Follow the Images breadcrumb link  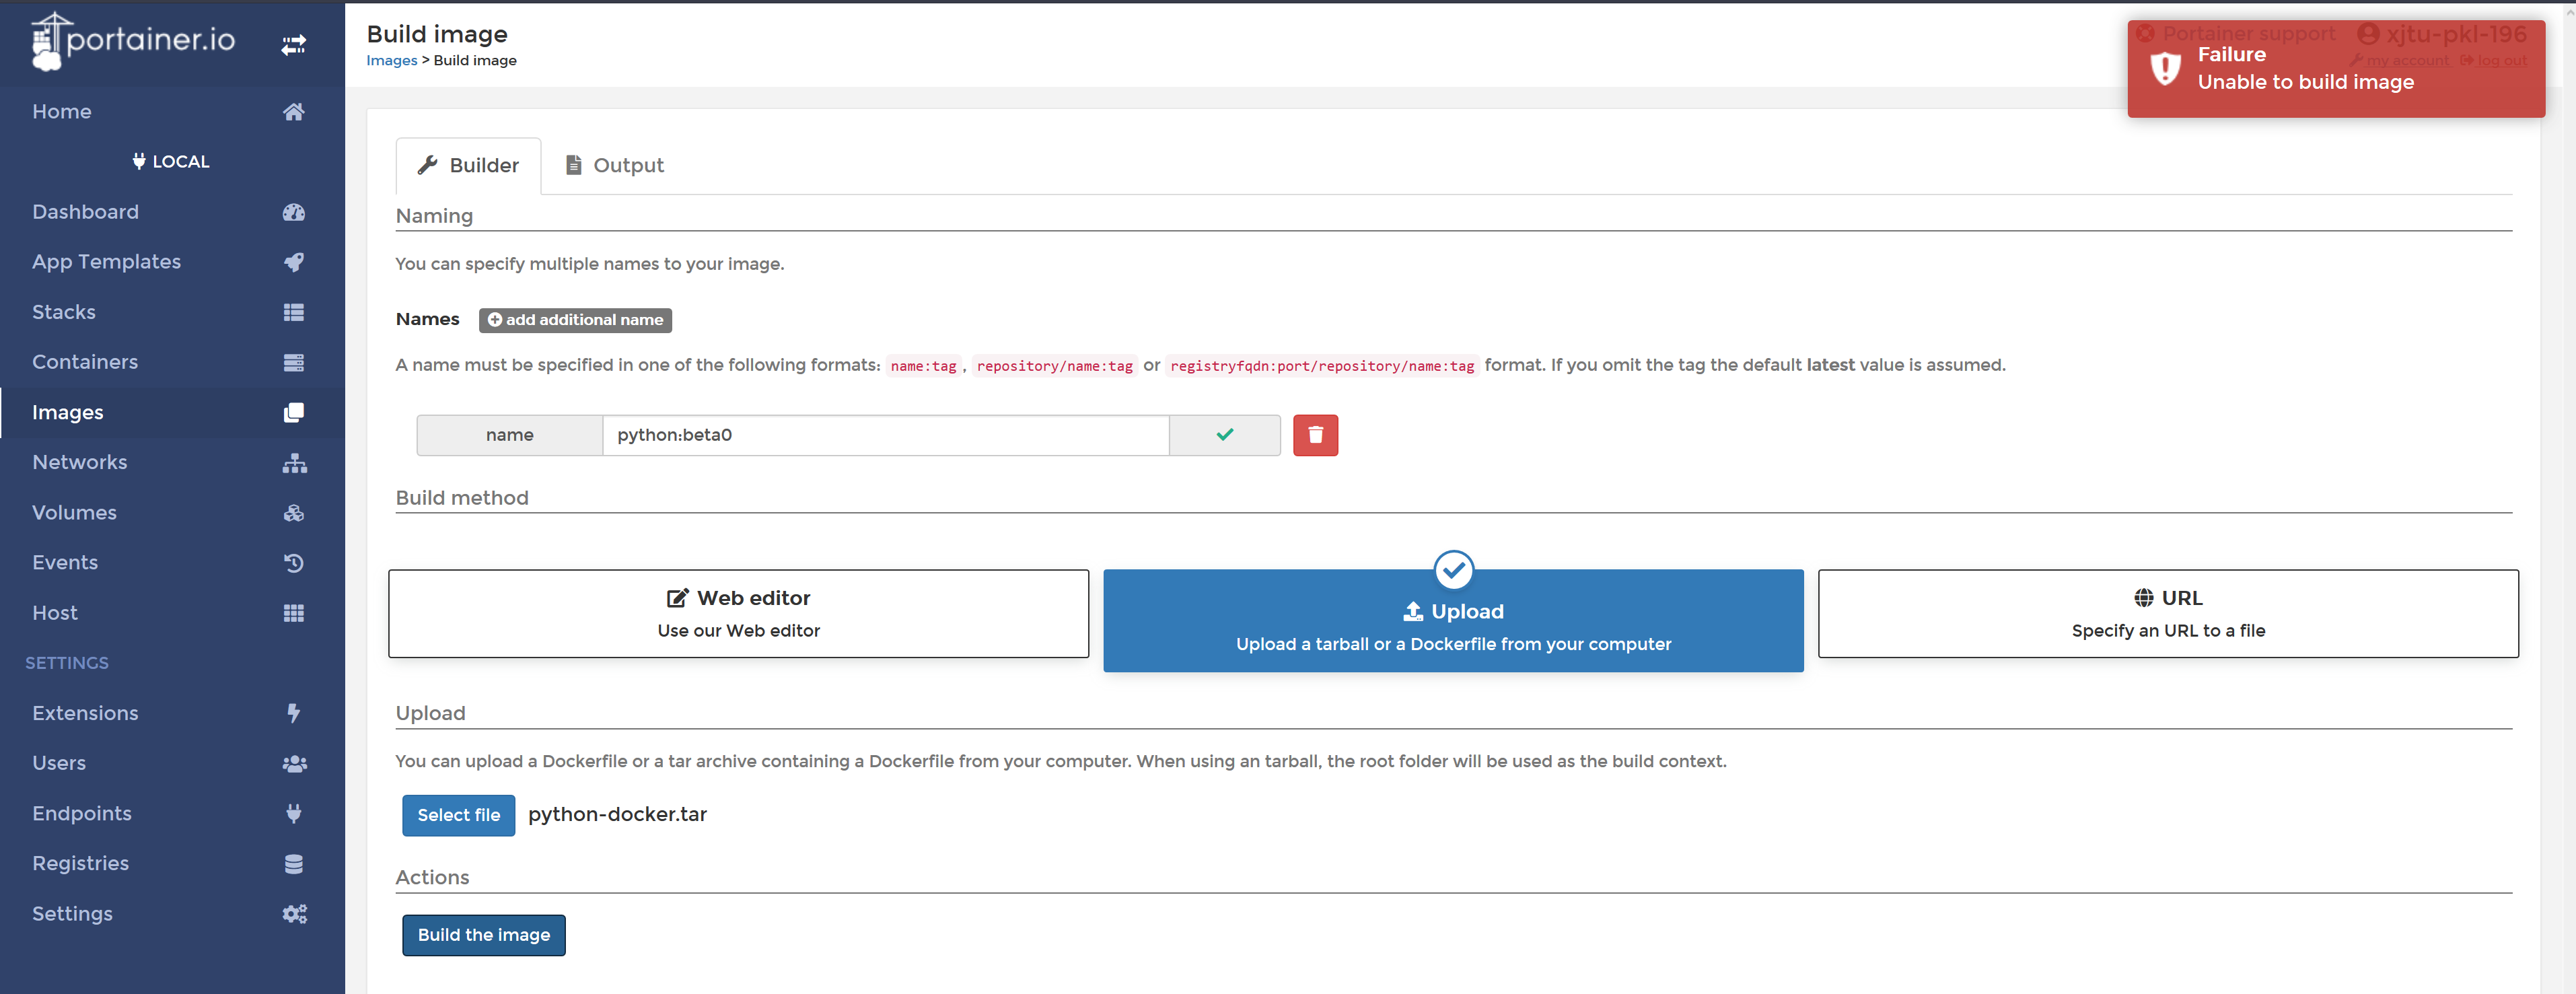[x=391, y=60]
